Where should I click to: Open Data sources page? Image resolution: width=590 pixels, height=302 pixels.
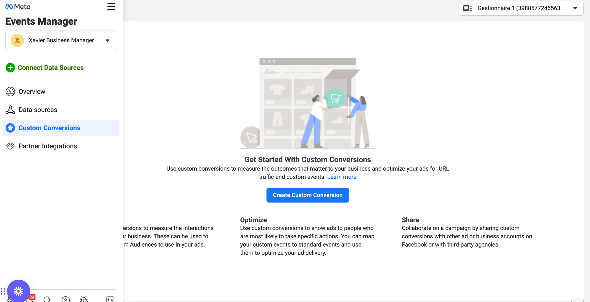pyautogui.click(x=38, y=110)
